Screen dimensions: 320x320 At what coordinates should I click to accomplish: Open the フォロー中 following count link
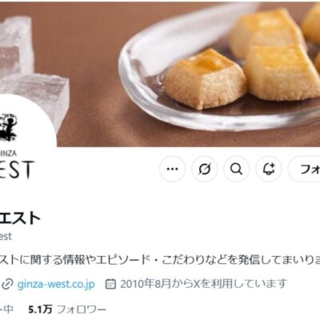[x=6, y=310]
